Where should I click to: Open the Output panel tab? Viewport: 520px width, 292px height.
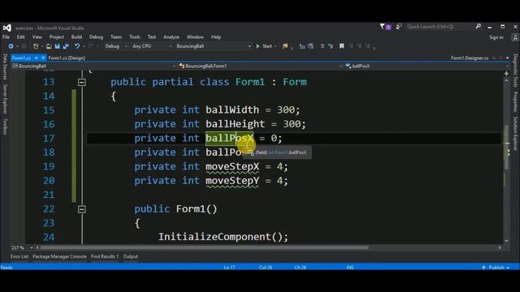click(130, 256)
